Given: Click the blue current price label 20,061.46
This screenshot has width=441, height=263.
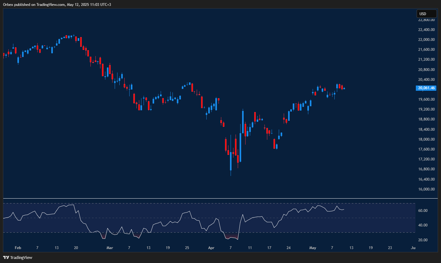Looking at the screenshot, I should point(426,88).
